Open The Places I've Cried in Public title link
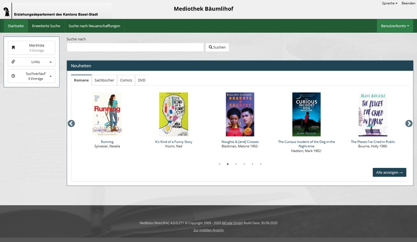The width and height of the screenshot is (417, 242). 373,142
